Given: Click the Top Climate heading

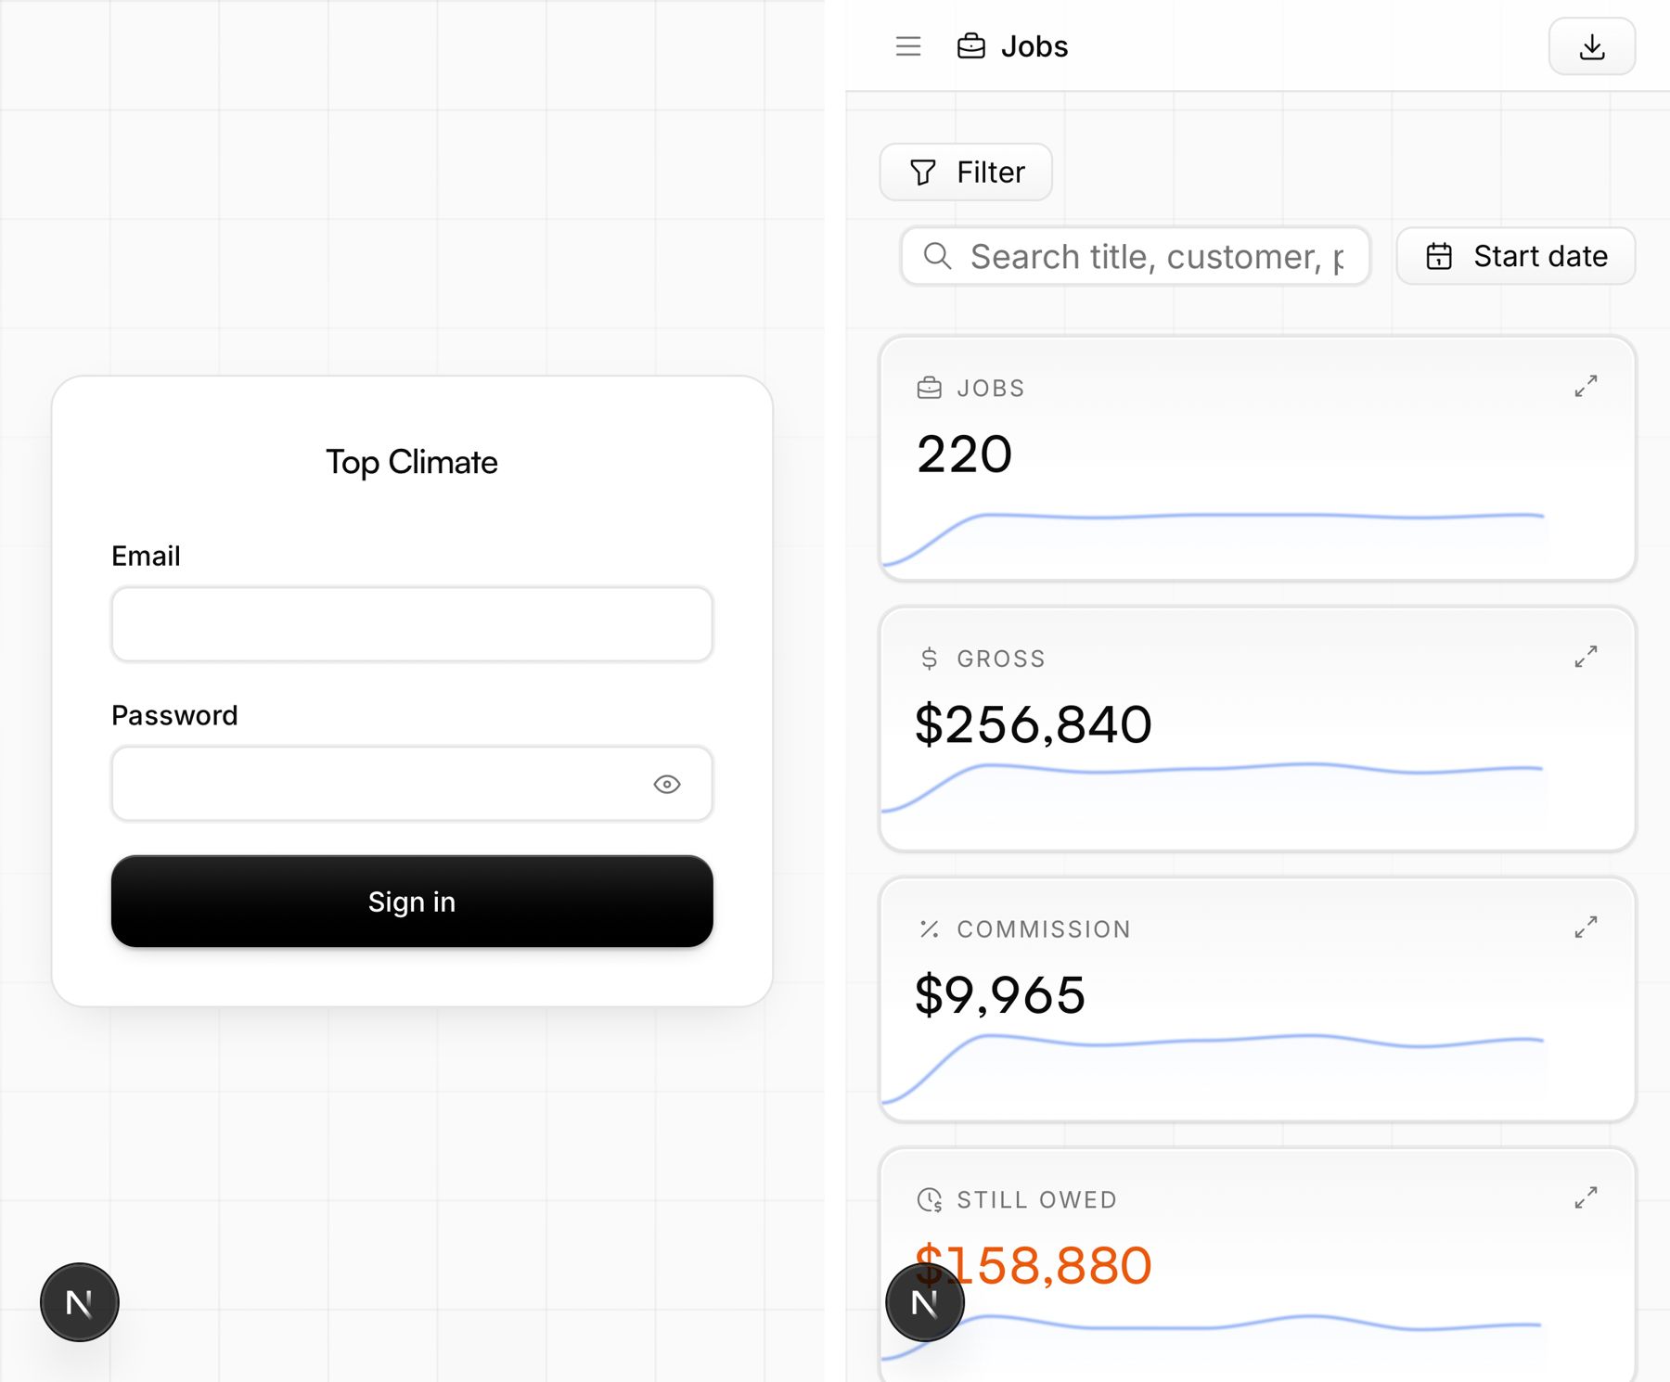Looking at the screenshot, I should (412, 462).
